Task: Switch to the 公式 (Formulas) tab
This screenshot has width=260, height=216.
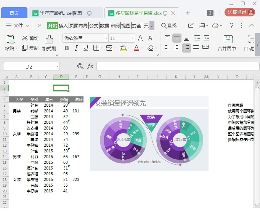Action: [94, 26]
